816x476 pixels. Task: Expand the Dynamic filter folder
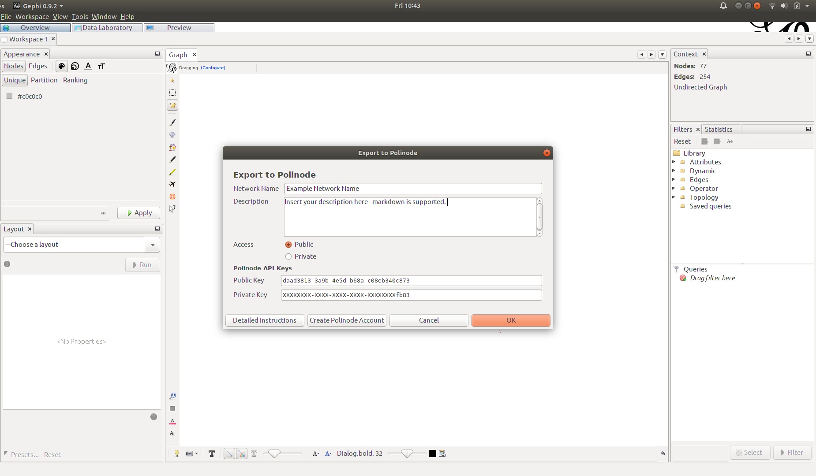pyautogui.click(x=674, y=171)
